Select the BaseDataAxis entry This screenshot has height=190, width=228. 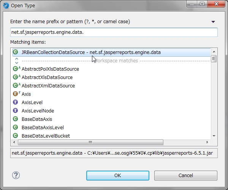tap(37, 119)
